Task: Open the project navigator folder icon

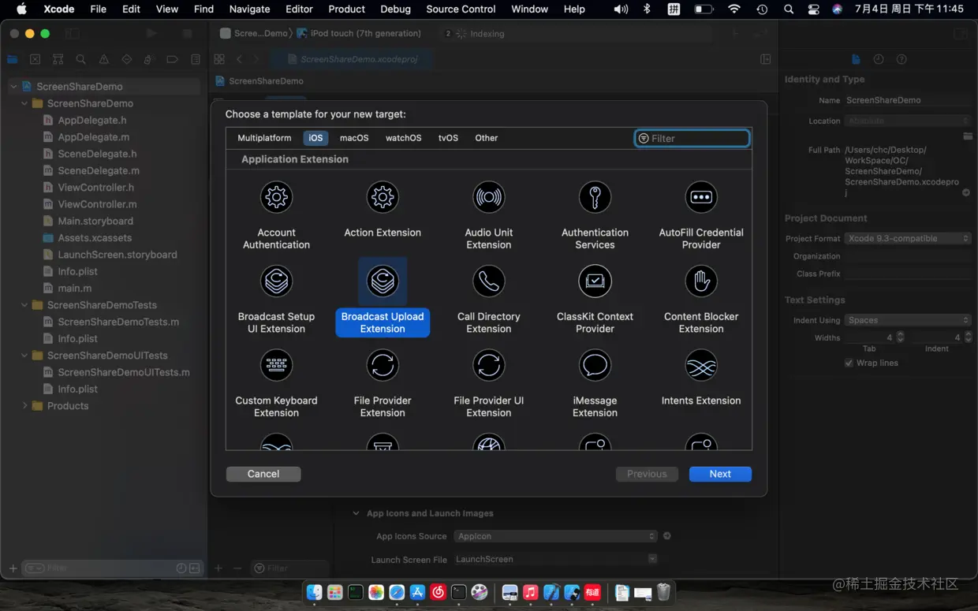Action: pyautogui.click(x=12, y=59)
